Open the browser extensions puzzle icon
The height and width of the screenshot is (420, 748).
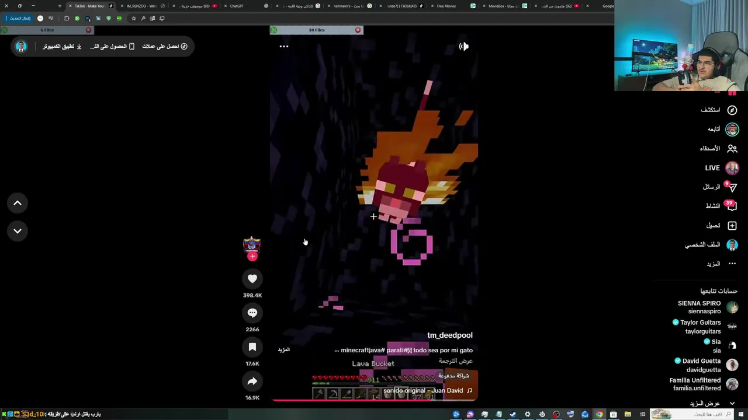tap(67, 18)
